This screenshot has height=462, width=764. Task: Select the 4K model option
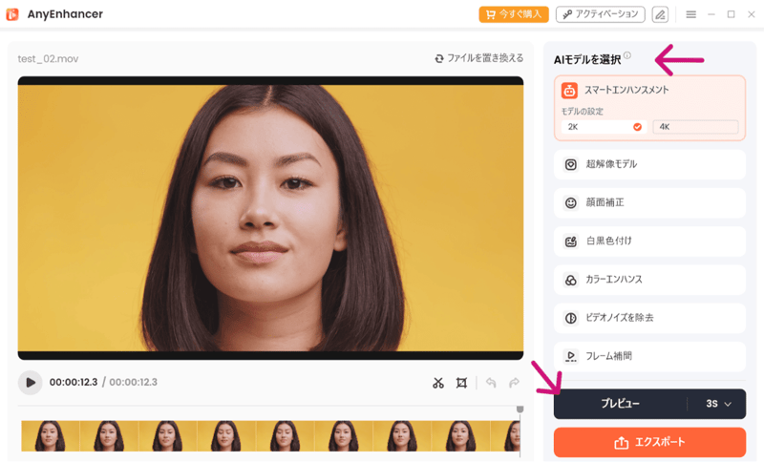click(694, 126)
